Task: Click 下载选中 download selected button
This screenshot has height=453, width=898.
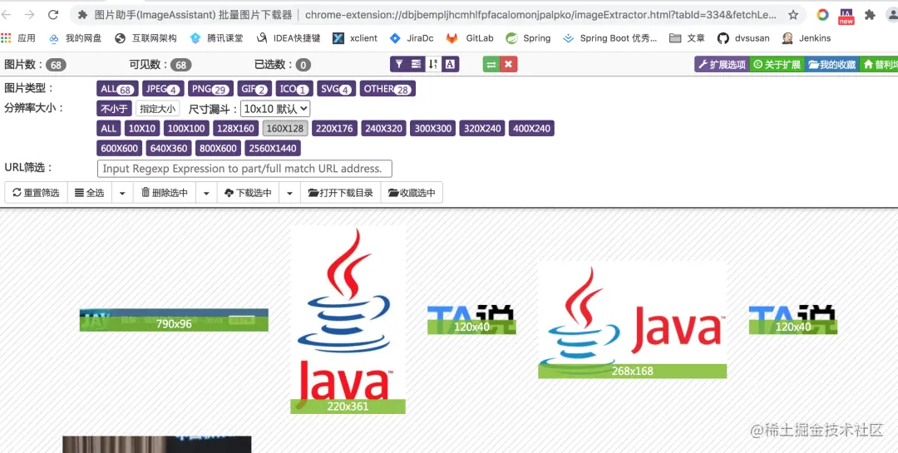Action: pos(248,193)
